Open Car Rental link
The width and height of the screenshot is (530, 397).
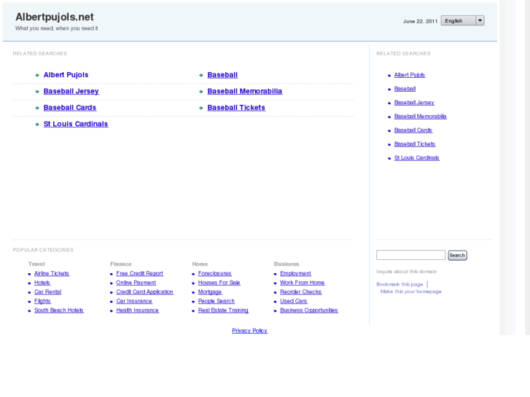47,292
